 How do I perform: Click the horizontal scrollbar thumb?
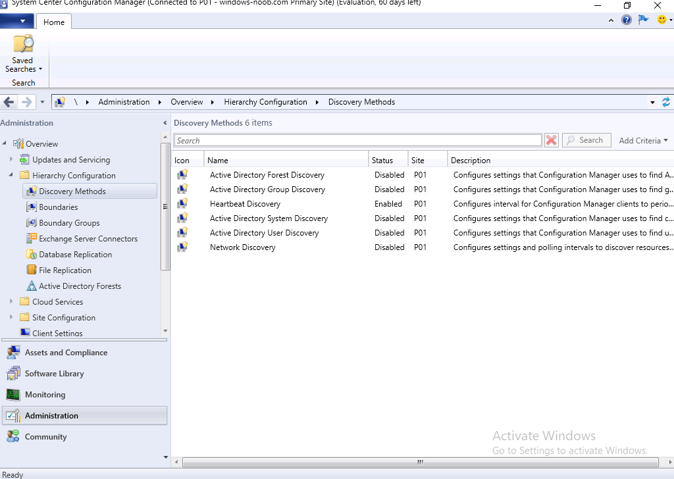421,462
